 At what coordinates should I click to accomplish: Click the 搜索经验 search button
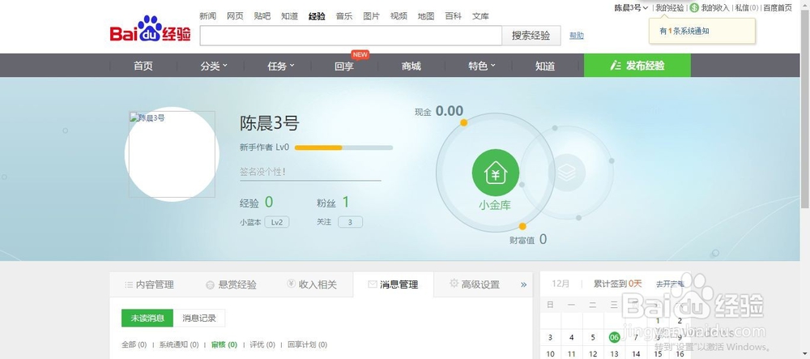(531, 36)
